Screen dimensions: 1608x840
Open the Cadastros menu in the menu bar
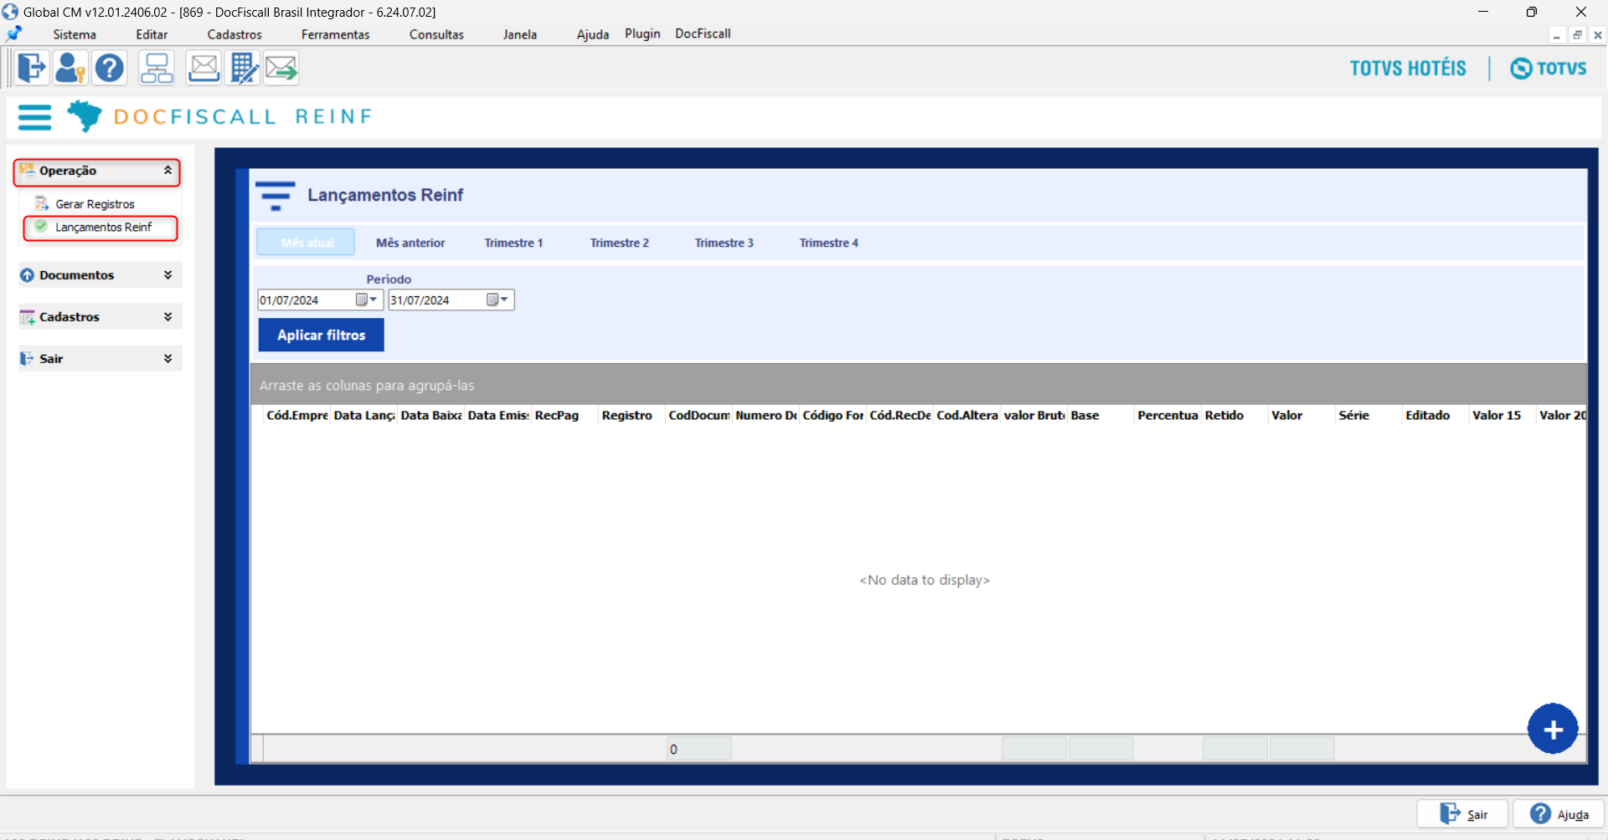(234, 34)
